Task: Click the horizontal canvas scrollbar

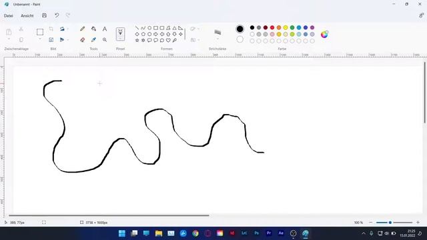Action: [109, 215]
